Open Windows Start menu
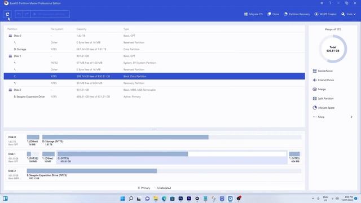Viewport: 361px width, 203px height. click(122, 198)
